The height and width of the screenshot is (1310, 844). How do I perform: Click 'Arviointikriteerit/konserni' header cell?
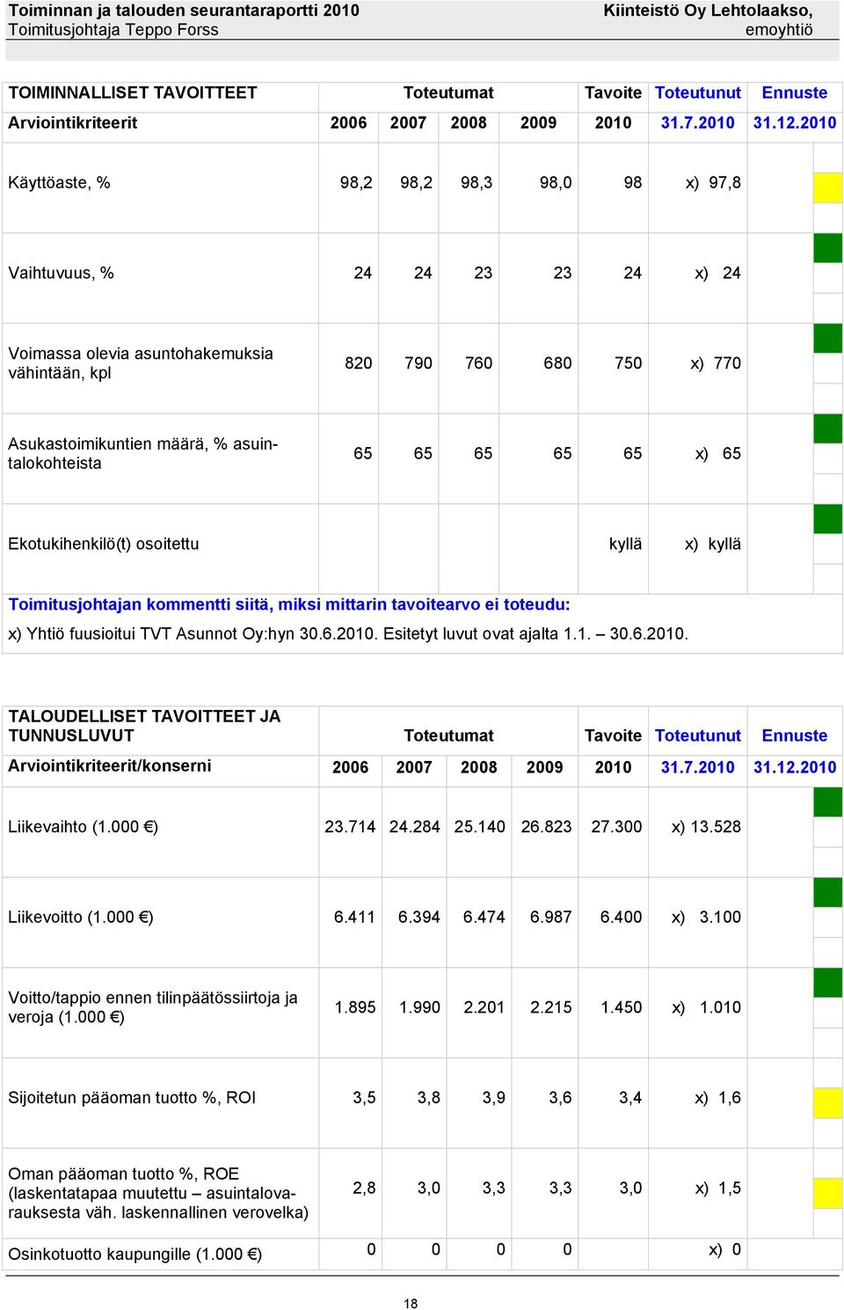(x=110, y=765)
